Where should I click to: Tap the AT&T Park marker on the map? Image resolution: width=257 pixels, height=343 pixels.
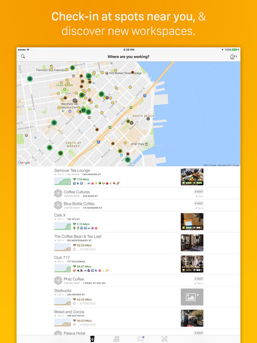point(146,144)
